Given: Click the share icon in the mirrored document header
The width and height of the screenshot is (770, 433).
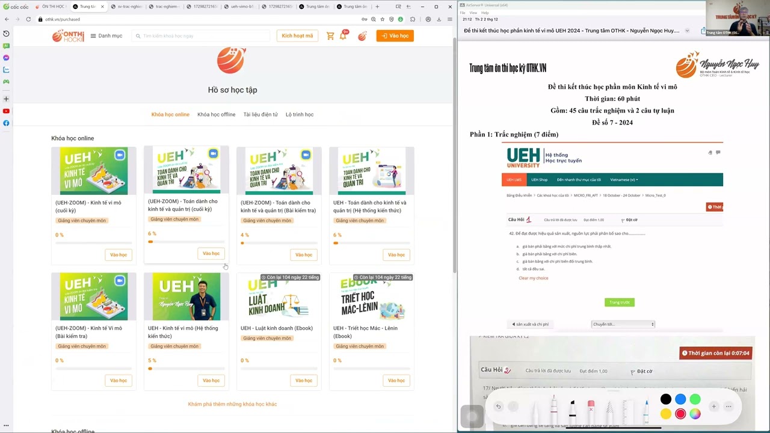Looking at the screenshot, I should (702, 30).
